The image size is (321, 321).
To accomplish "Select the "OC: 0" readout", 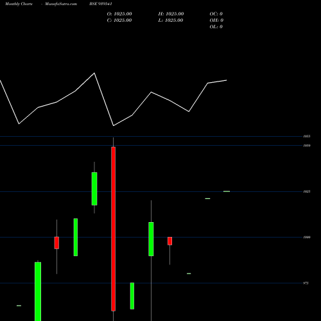I will pos(216,14).
